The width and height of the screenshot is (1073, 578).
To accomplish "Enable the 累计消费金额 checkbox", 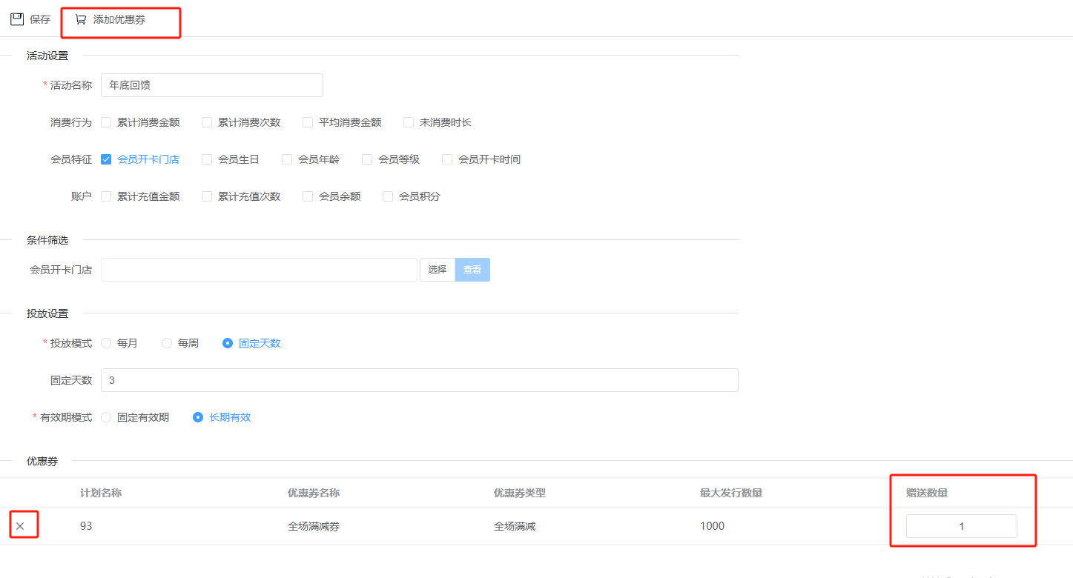I will point(106,122).
